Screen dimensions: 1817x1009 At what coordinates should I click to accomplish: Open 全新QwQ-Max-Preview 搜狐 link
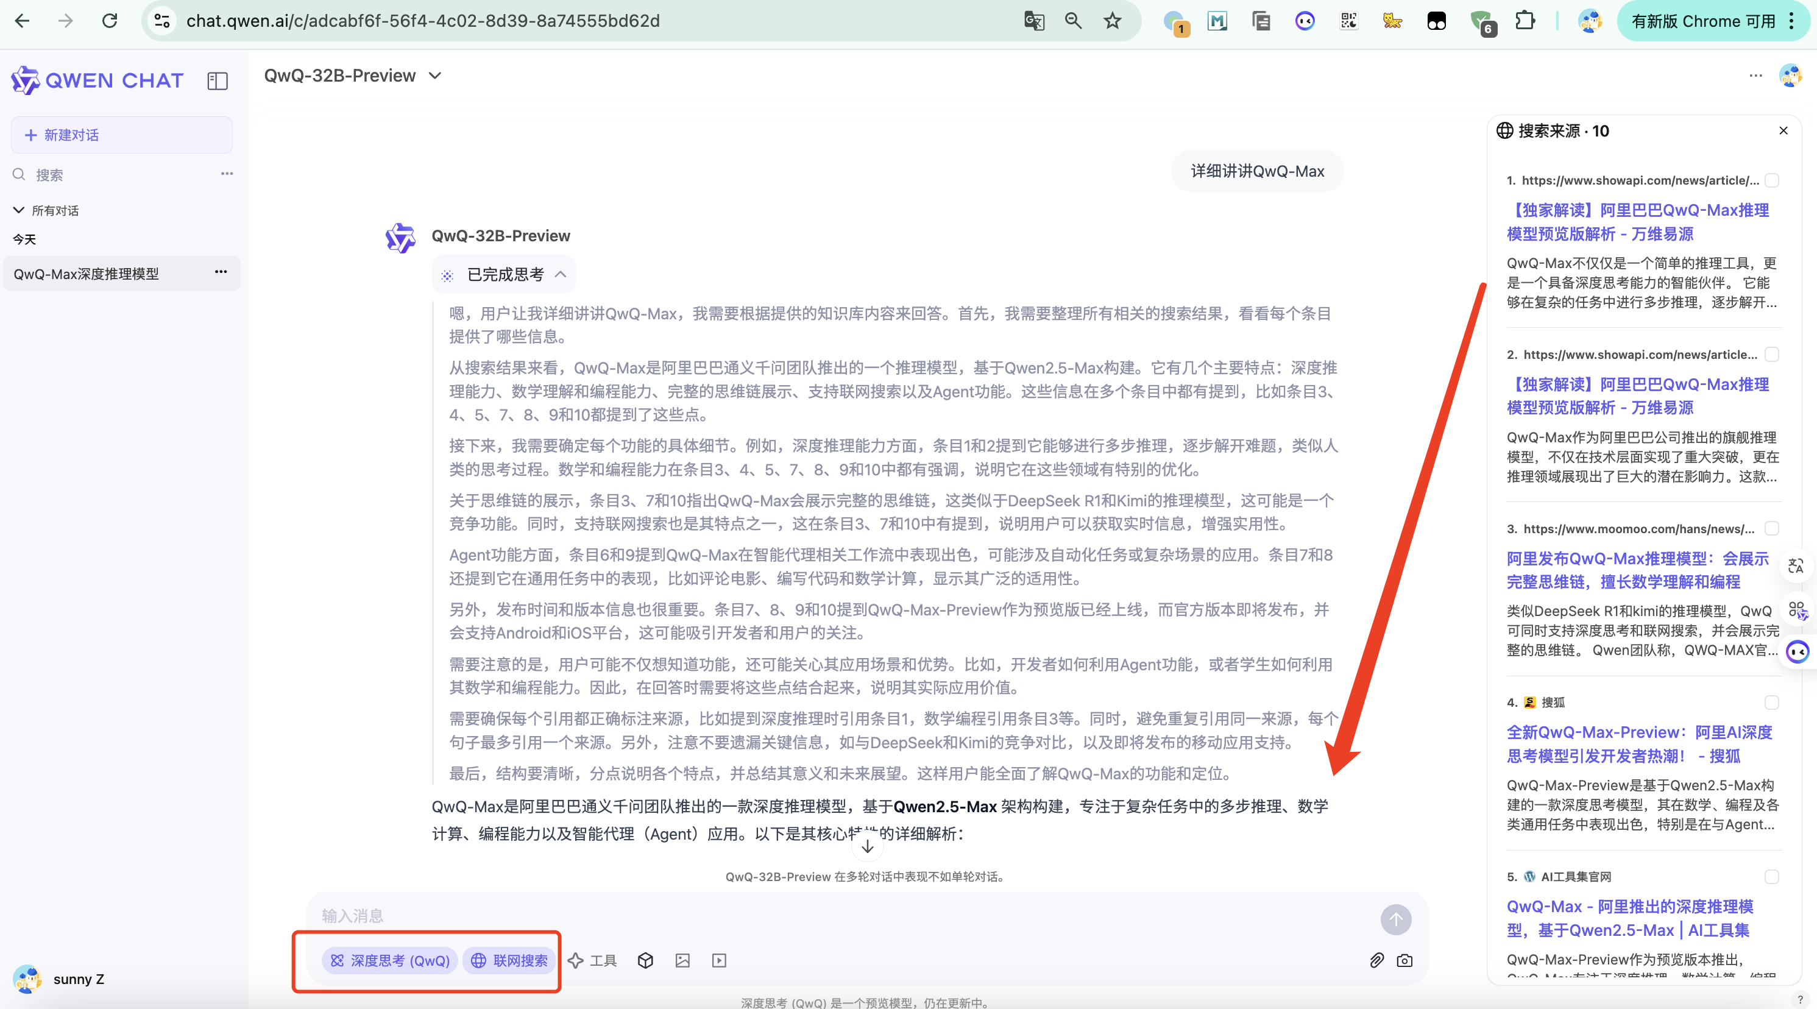(1639, 744)
